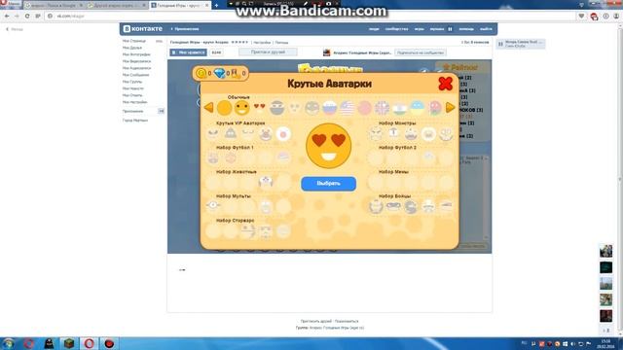This screenshot has width=623, height=350.
Task: Select the minion eye avatar in Набор Мульты
Action: (213, 205)
